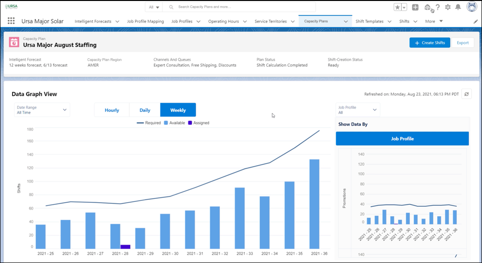Open the Operating Hours tab
The width and height of the screenshot is (482, 263).
tap(224, 21)
